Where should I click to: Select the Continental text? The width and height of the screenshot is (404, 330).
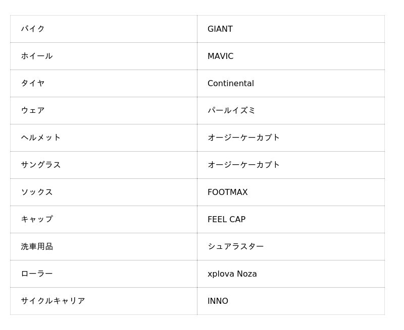231,83
